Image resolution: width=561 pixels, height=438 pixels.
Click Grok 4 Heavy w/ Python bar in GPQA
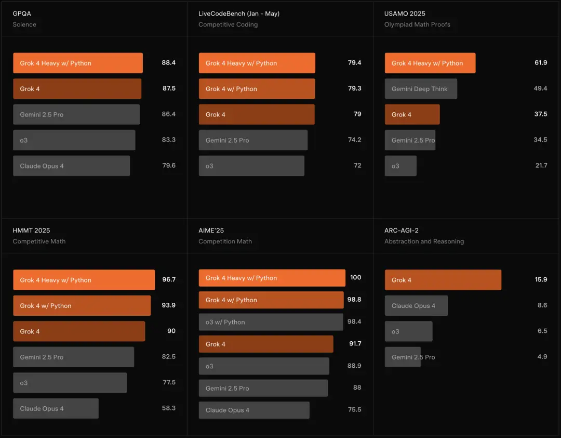click(x=78, y=63)
